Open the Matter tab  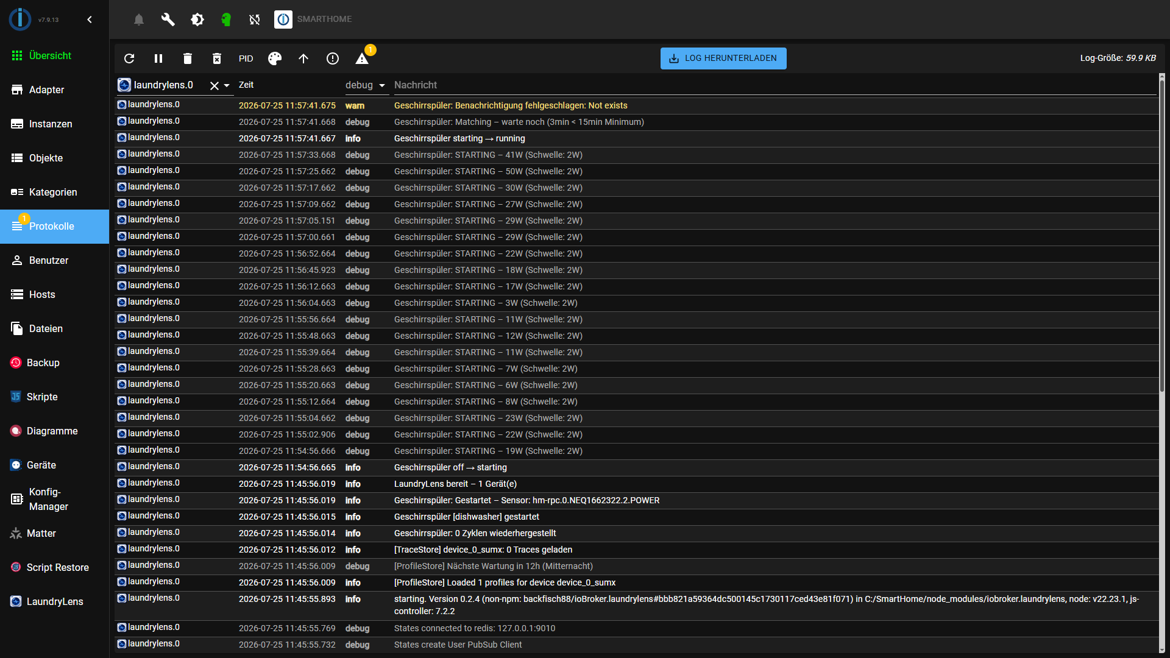(x=54, y=533)
